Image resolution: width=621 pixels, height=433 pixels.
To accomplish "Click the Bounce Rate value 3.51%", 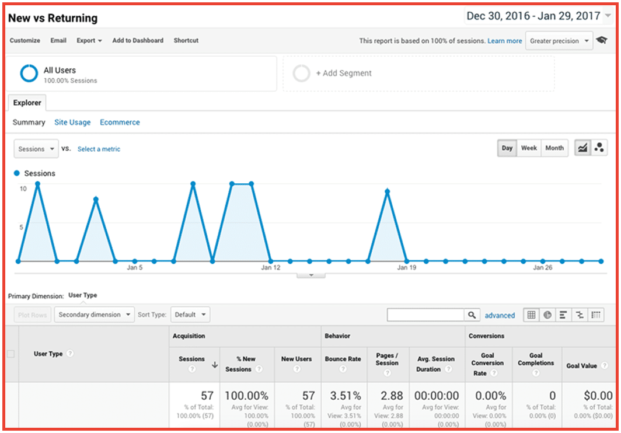I will (346, 396).
